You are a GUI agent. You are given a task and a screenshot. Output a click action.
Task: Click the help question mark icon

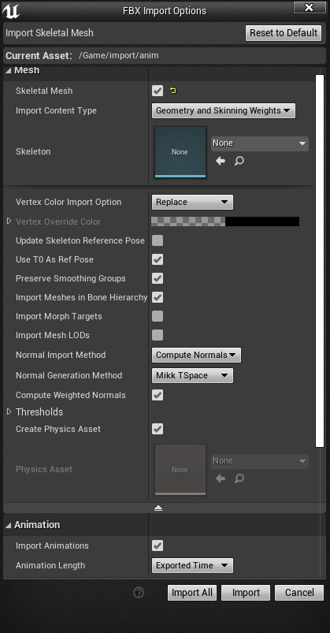click(x=139, y=592)
